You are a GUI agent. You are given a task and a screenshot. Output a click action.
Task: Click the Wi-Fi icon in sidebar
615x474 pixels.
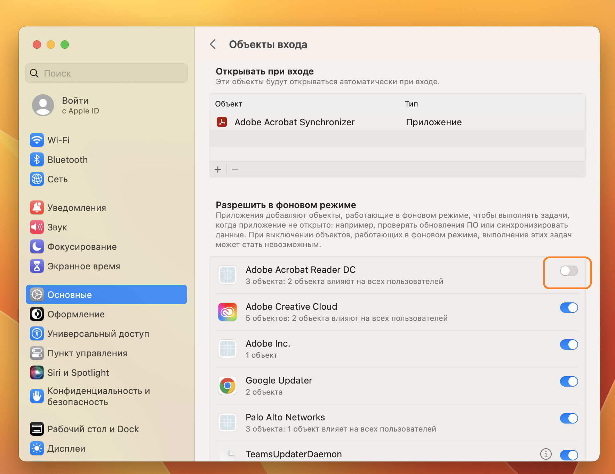click(37, 140)
